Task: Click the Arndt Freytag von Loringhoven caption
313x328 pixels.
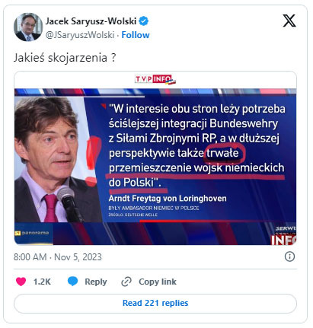Action: coord(168,199)
